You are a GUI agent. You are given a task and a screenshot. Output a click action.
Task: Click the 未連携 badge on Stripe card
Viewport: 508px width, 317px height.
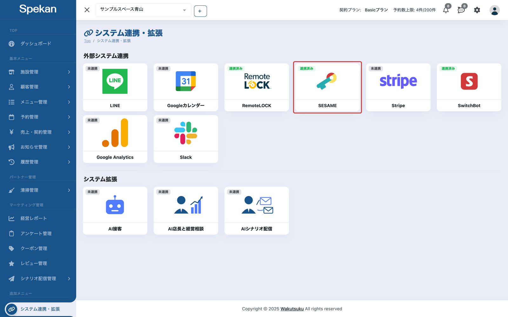click(376, 68)
